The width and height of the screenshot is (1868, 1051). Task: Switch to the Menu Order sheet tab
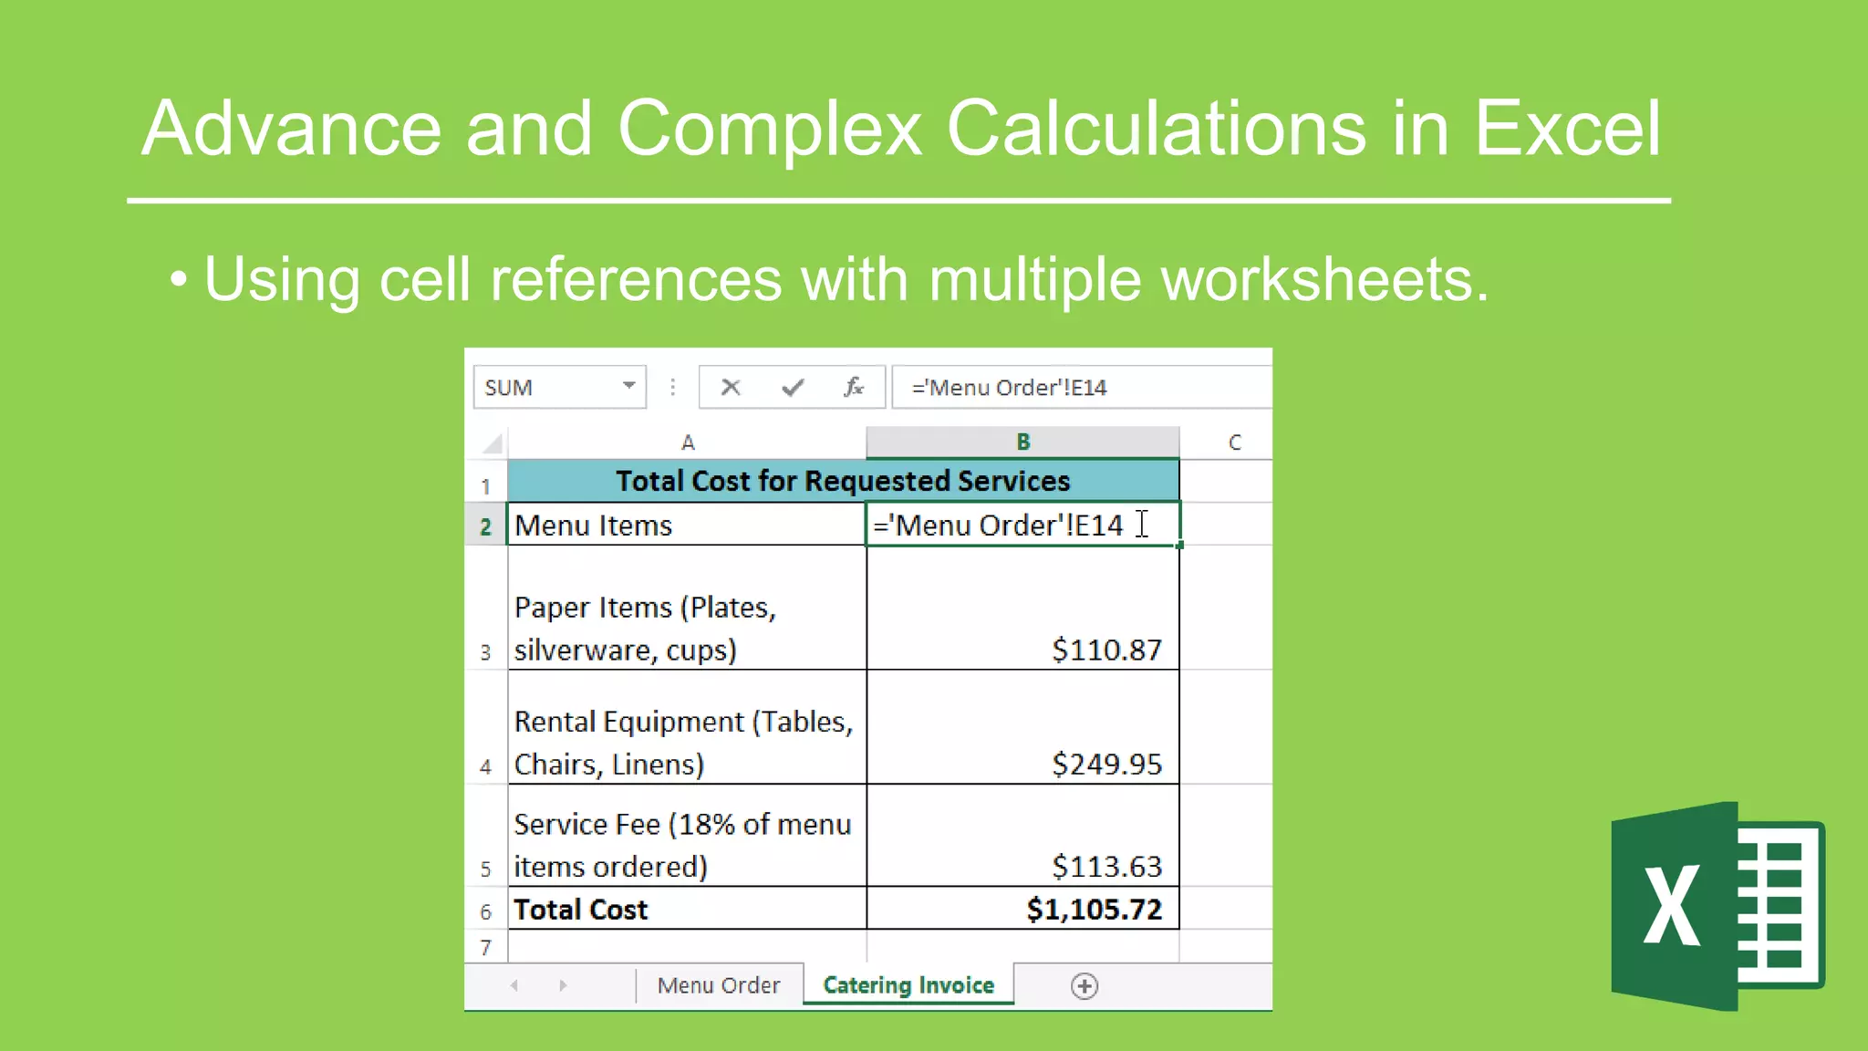[719, 985]
